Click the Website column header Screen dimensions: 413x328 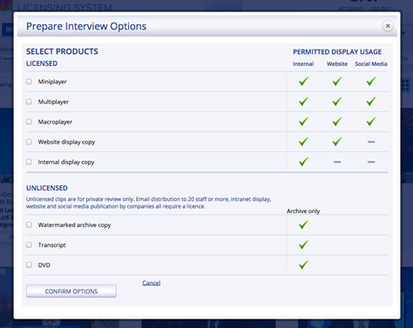pos(337,64)
